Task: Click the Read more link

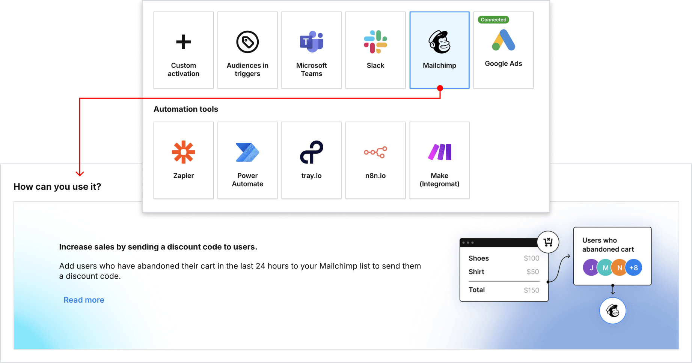Action: tap(84, 300)
